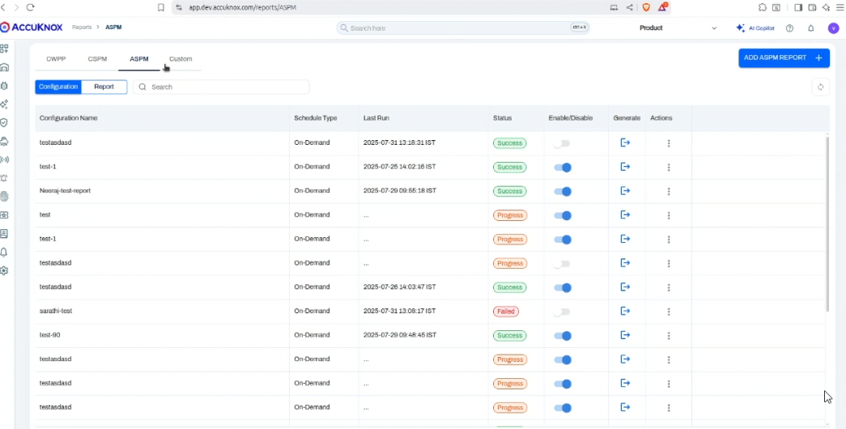Disable toggle for the 'test' Progress row
846x429 pixels.
pos(562,215)
